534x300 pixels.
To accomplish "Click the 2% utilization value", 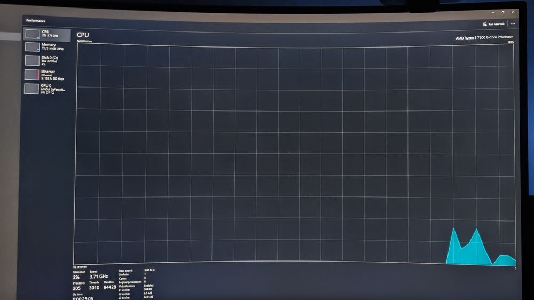I will [76, 277].
